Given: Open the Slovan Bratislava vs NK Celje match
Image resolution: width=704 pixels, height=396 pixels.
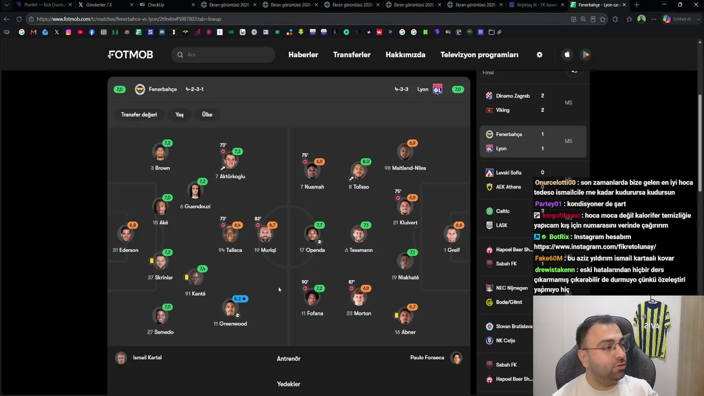Looking at the screenshot, I should coord(533,333).
